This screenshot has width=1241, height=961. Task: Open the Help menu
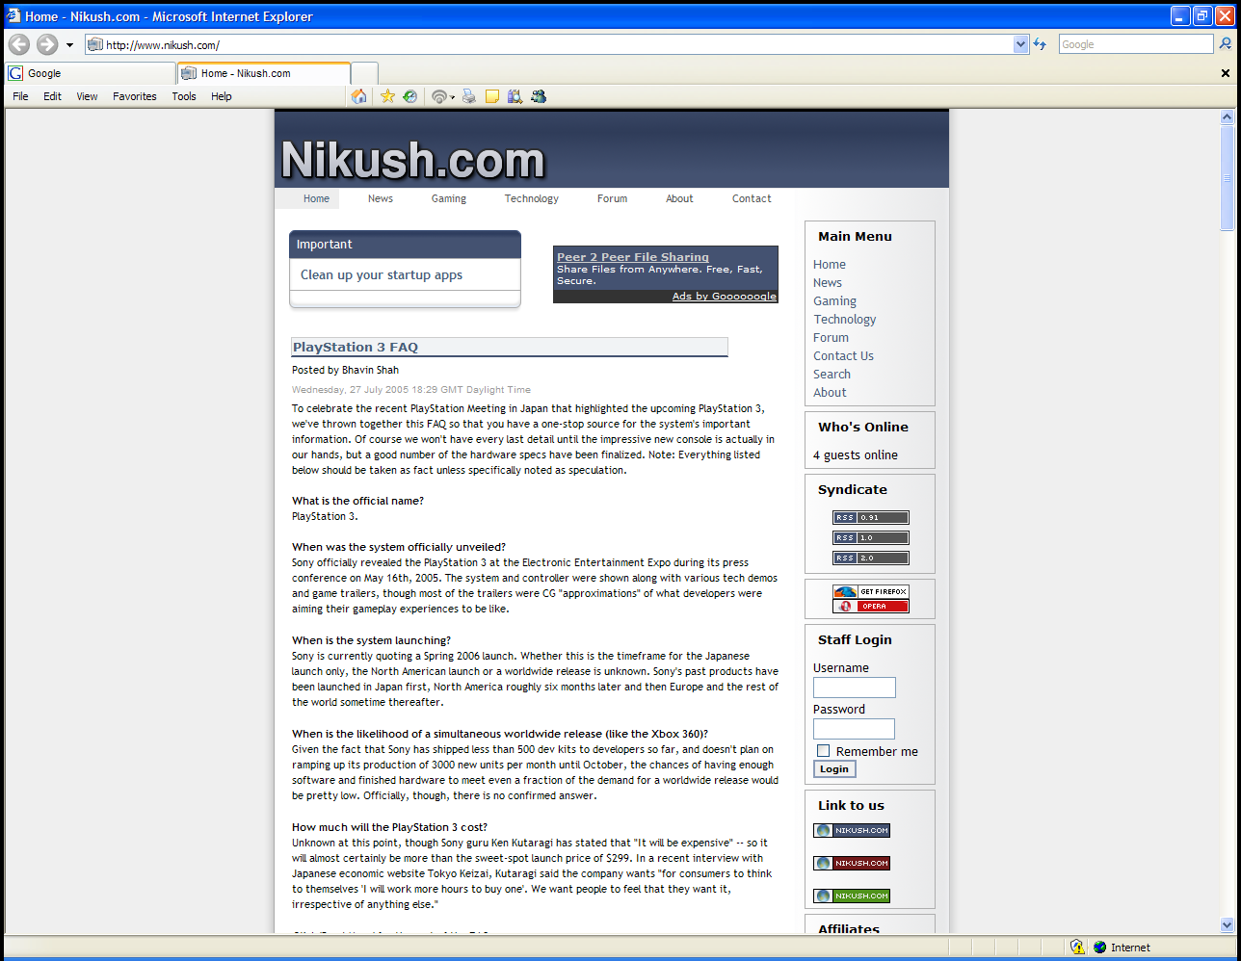click(x=222, y=96)
